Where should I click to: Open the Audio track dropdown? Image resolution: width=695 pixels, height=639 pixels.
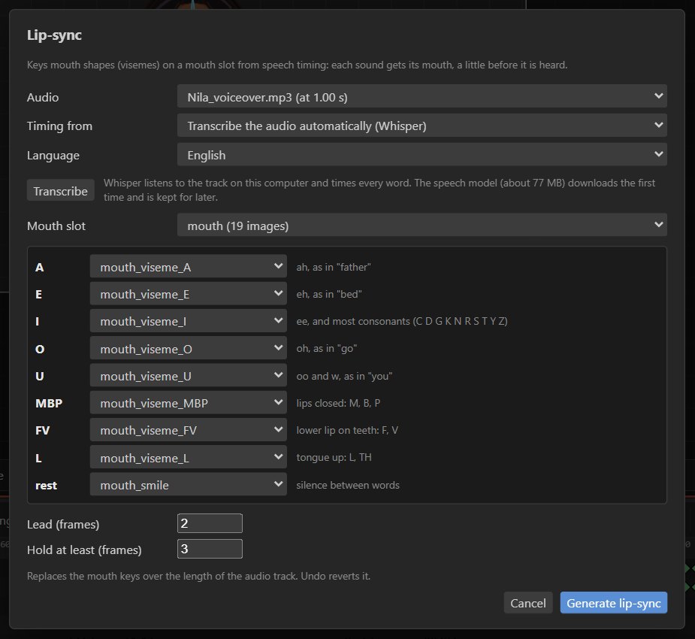tap(422, 96)
